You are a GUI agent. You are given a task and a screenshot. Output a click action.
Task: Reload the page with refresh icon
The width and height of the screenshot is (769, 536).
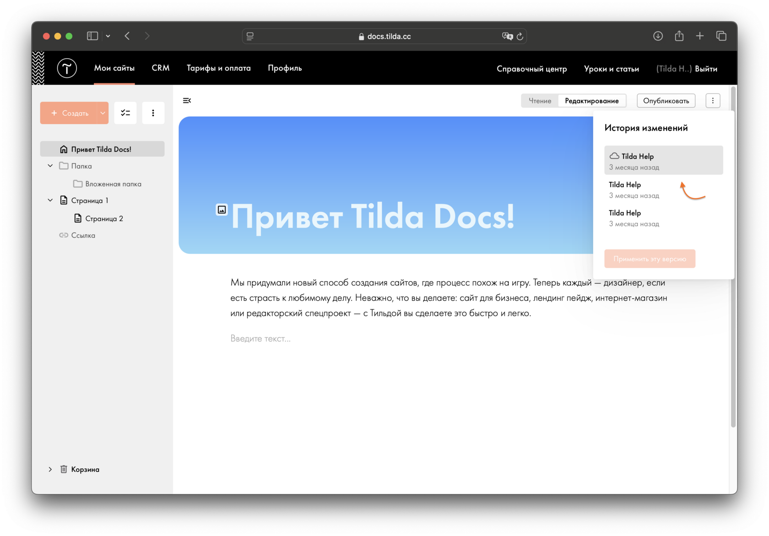(520, 36)
